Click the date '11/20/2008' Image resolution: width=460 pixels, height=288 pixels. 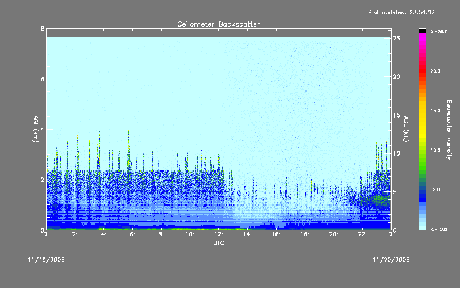click(391, 260)
